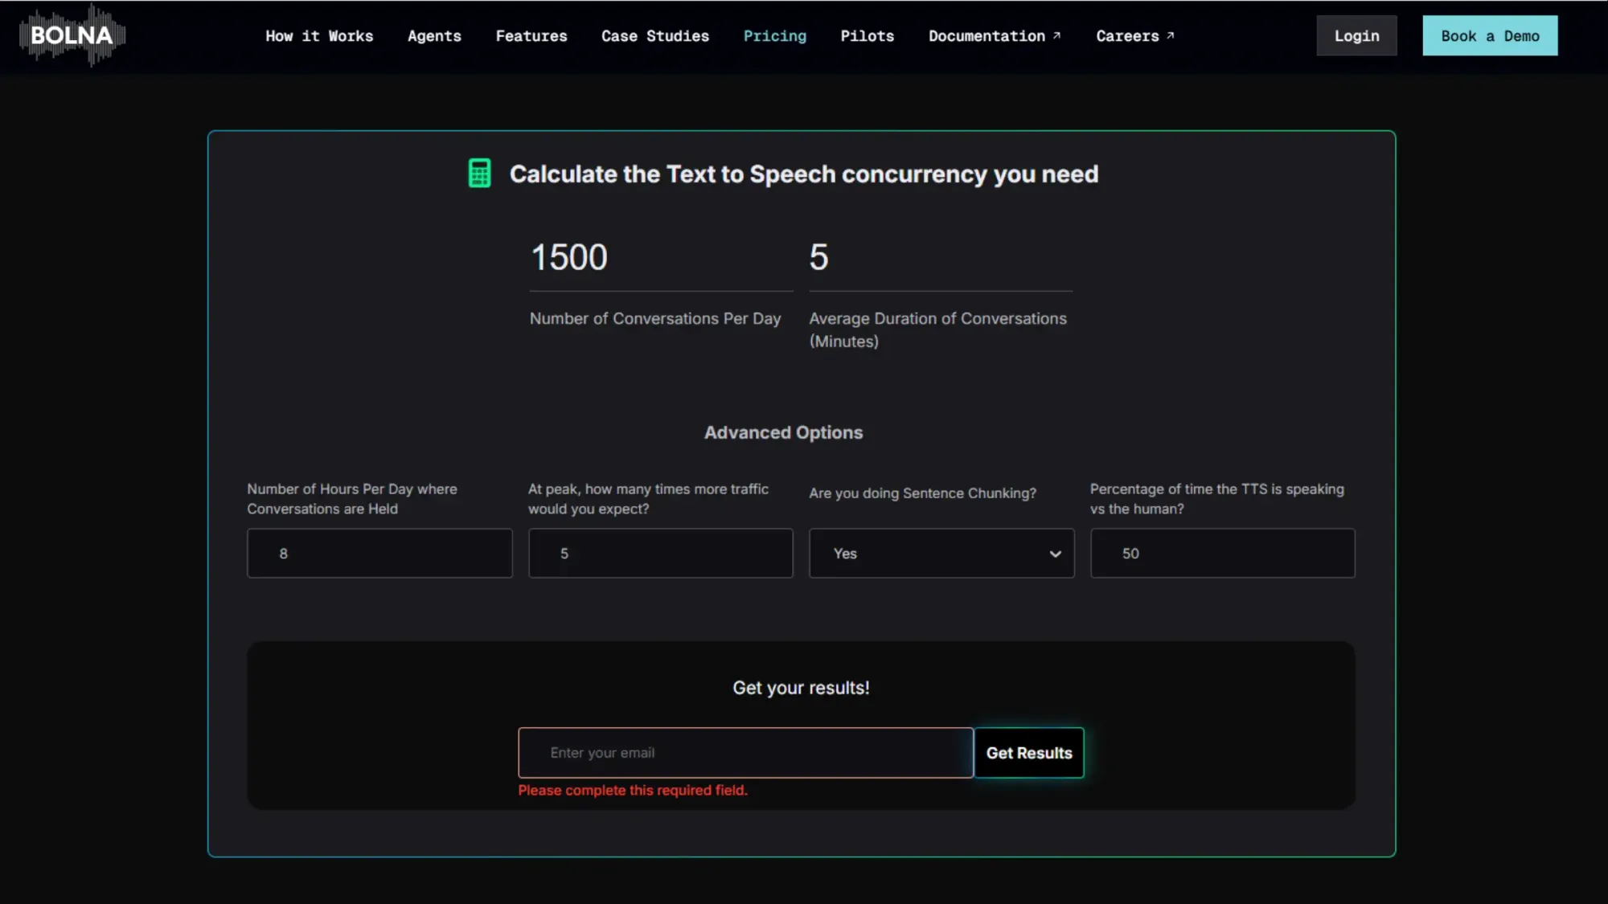
Task: Click Book a Demo
Action: click(1490, 35)
